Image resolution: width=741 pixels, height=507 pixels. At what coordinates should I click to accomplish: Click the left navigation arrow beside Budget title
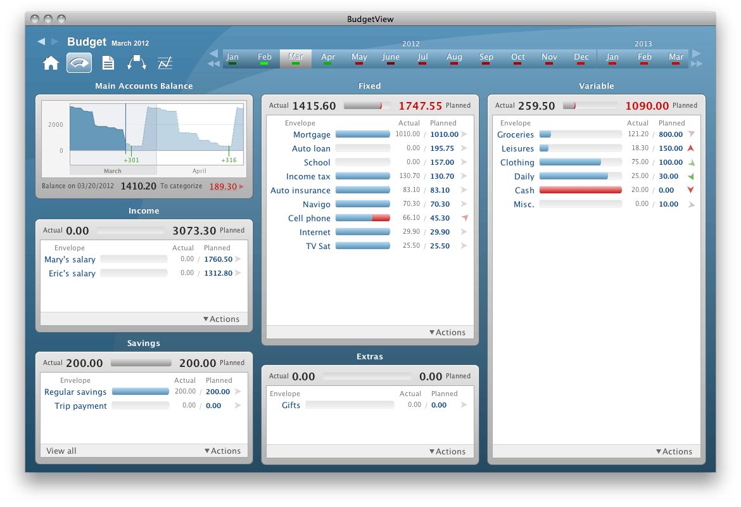42,41
